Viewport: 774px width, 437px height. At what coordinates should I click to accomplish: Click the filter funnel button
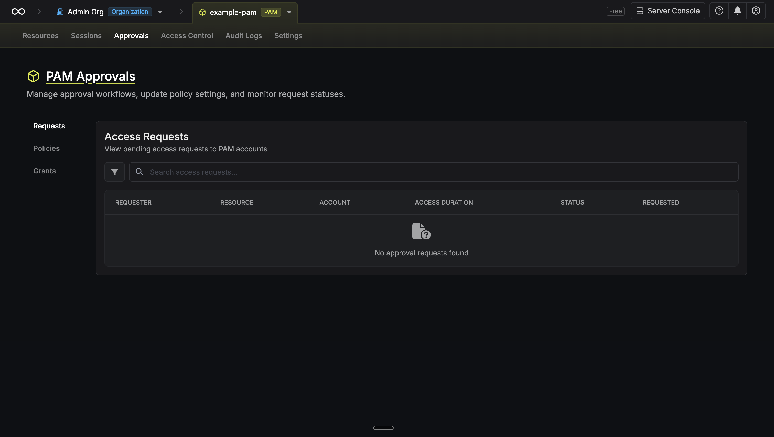point(114,172)
